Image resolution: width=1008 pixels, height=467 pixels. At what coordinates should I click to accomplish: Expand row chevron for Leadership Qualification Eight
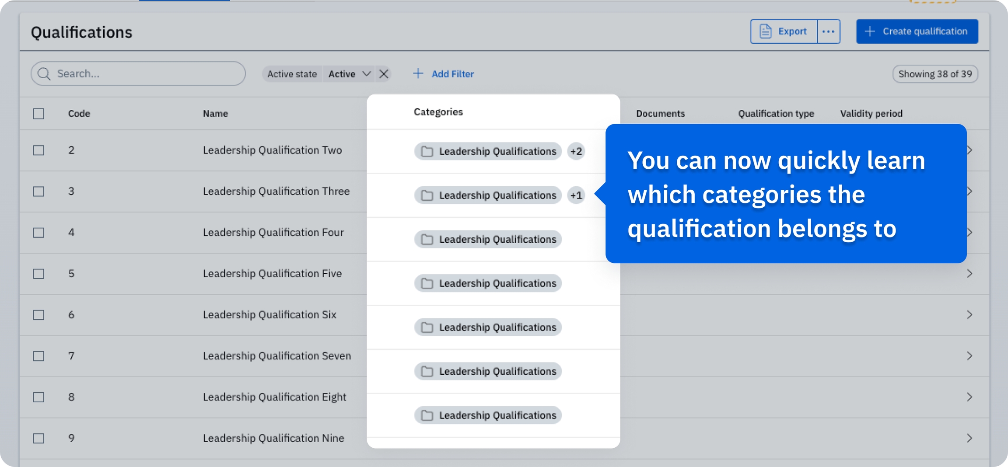click(x=969, y=397)
